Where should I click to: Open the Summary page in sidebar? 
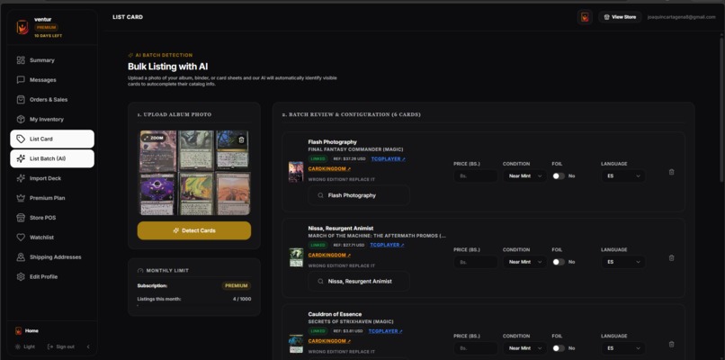click(x=52, y=60)
